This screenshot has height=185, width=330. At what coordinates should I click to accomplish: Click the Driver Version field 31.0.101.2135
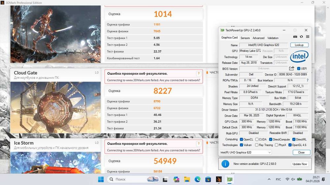pos(274,110)
